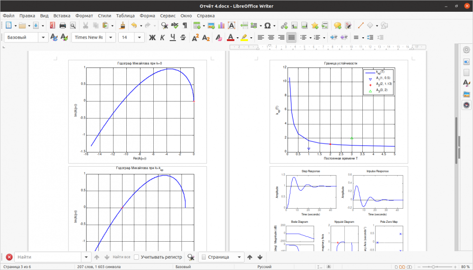Open the sidebar Navigator compass icon
This screenshot has width=473, height=270.
tap(466, 105)
